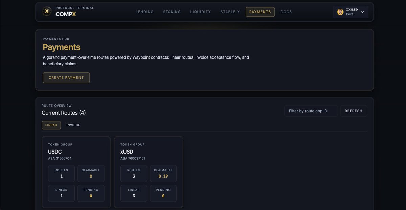Click the Create Payment button

pos(66,78)
